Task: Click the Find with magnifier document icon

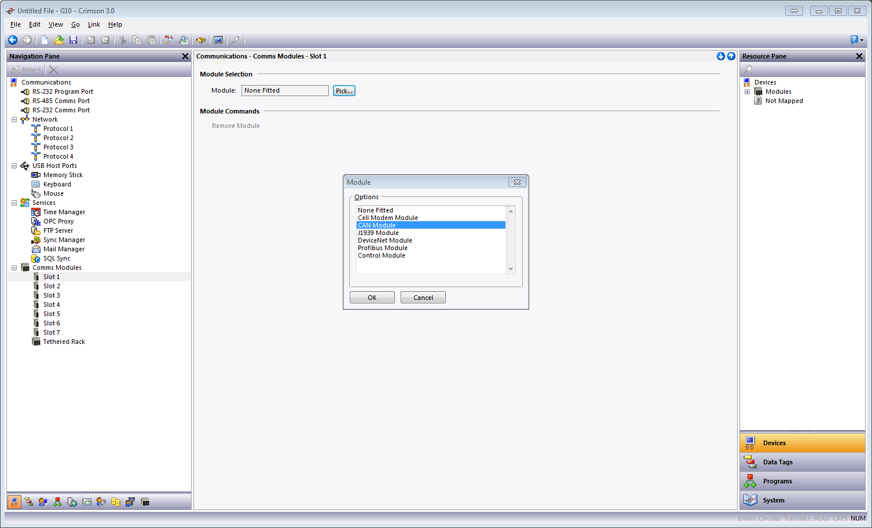Action: tap(183, 40)
